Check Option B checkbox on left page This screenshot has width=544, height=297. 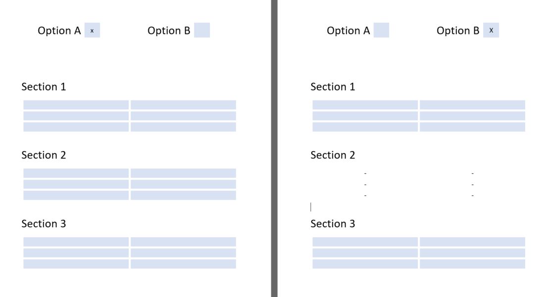[x=202, y=30]
